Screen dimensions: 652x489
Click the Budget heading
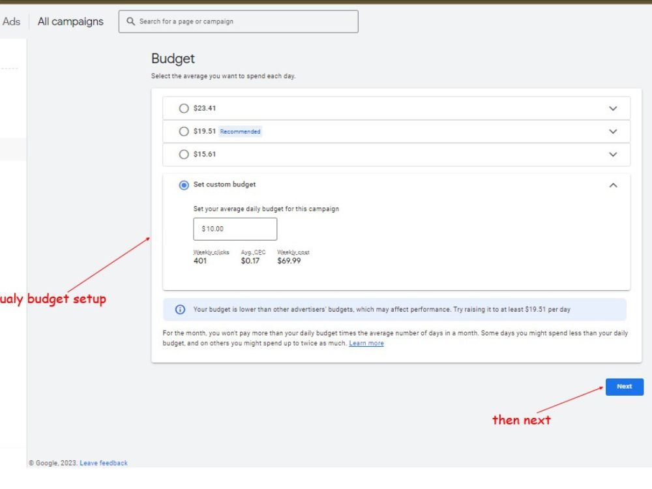[x=173, y=59]
